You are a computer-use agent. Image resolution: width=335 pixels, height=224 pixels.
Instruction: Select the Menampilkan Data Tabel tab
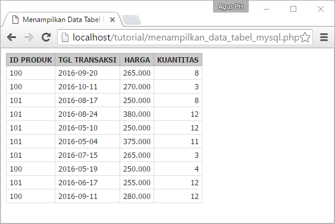tap(62, 20)
